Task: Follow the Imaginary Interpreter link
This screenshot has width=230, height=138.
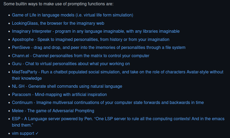Action: click(x=96, y=31)
